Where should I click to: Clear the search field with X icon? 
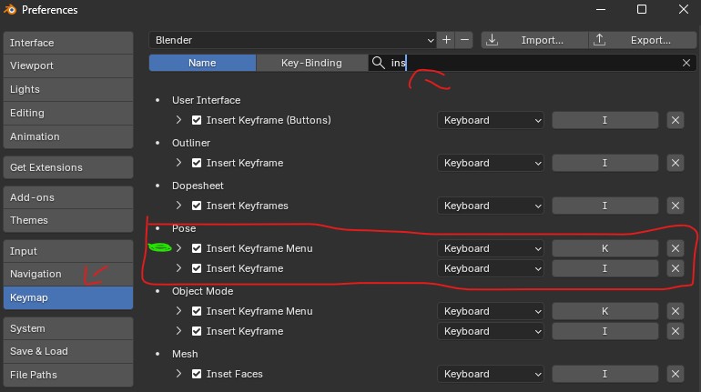(686, 63)
